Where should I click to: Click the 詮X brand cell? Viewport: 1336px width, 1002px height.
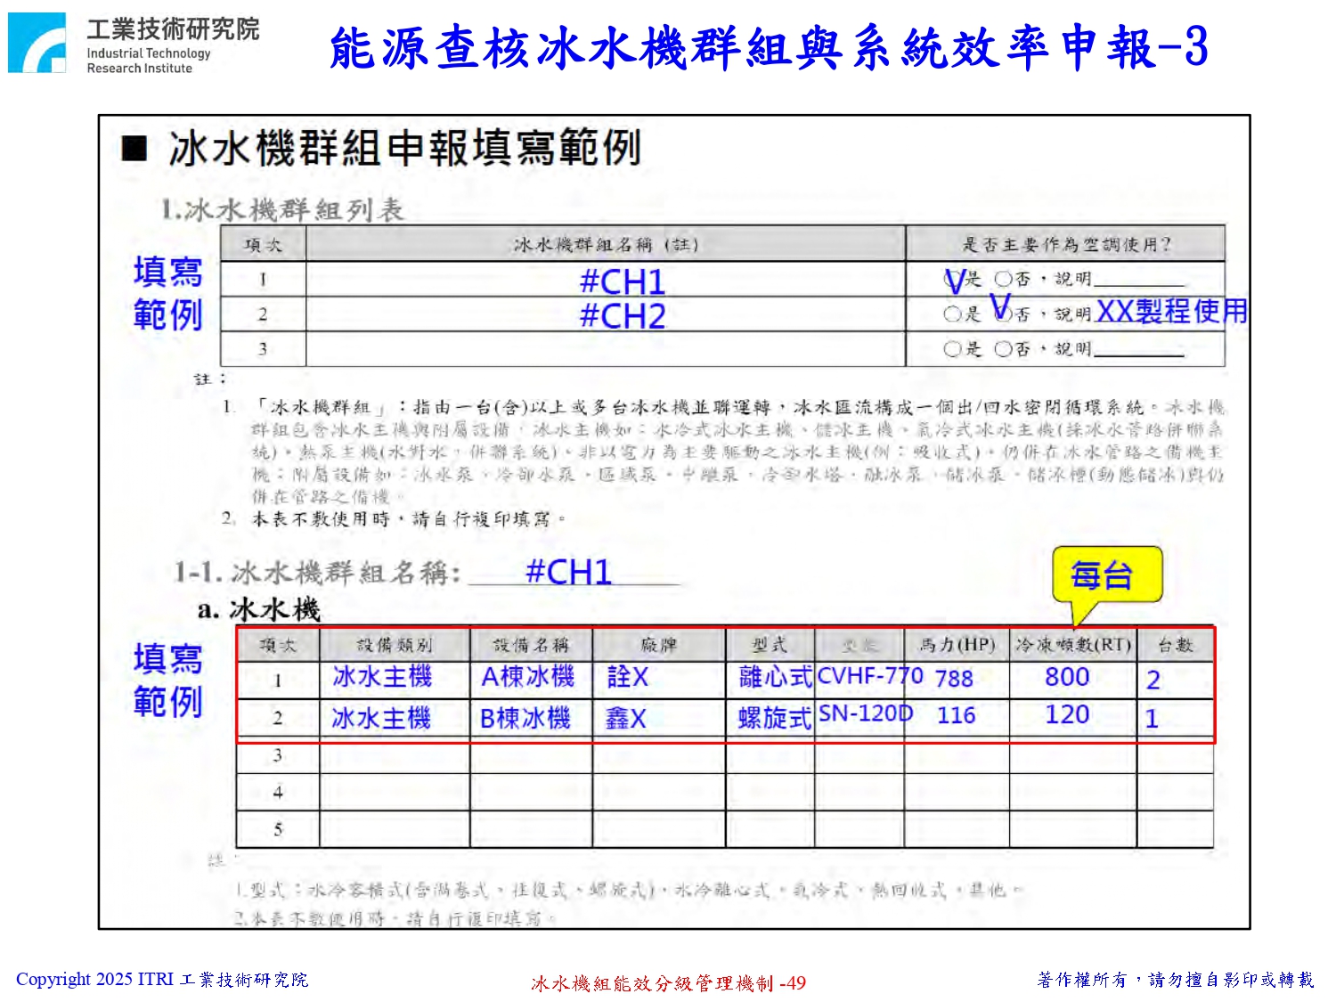(628, 677)
